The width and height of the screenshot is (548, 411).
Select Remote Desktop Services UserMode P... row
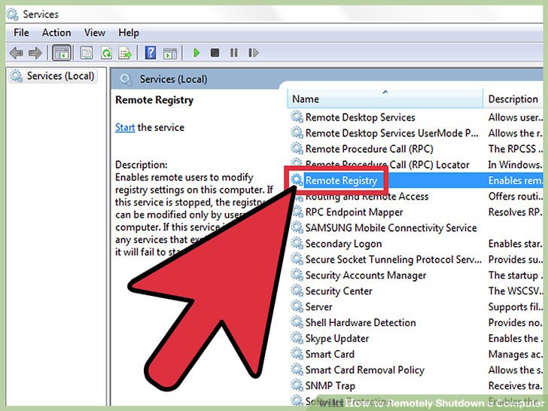(416, 133)
